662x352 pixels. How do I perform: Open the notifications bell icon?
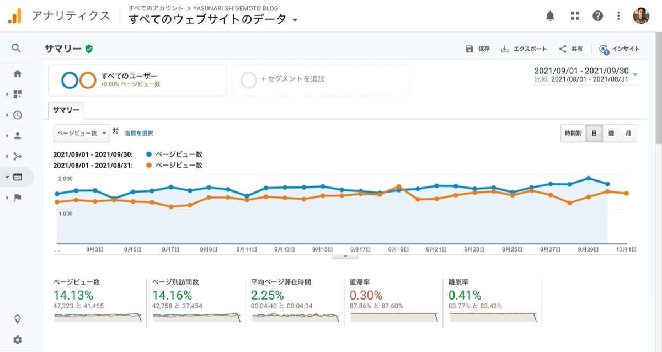click(x=550, y=16)
